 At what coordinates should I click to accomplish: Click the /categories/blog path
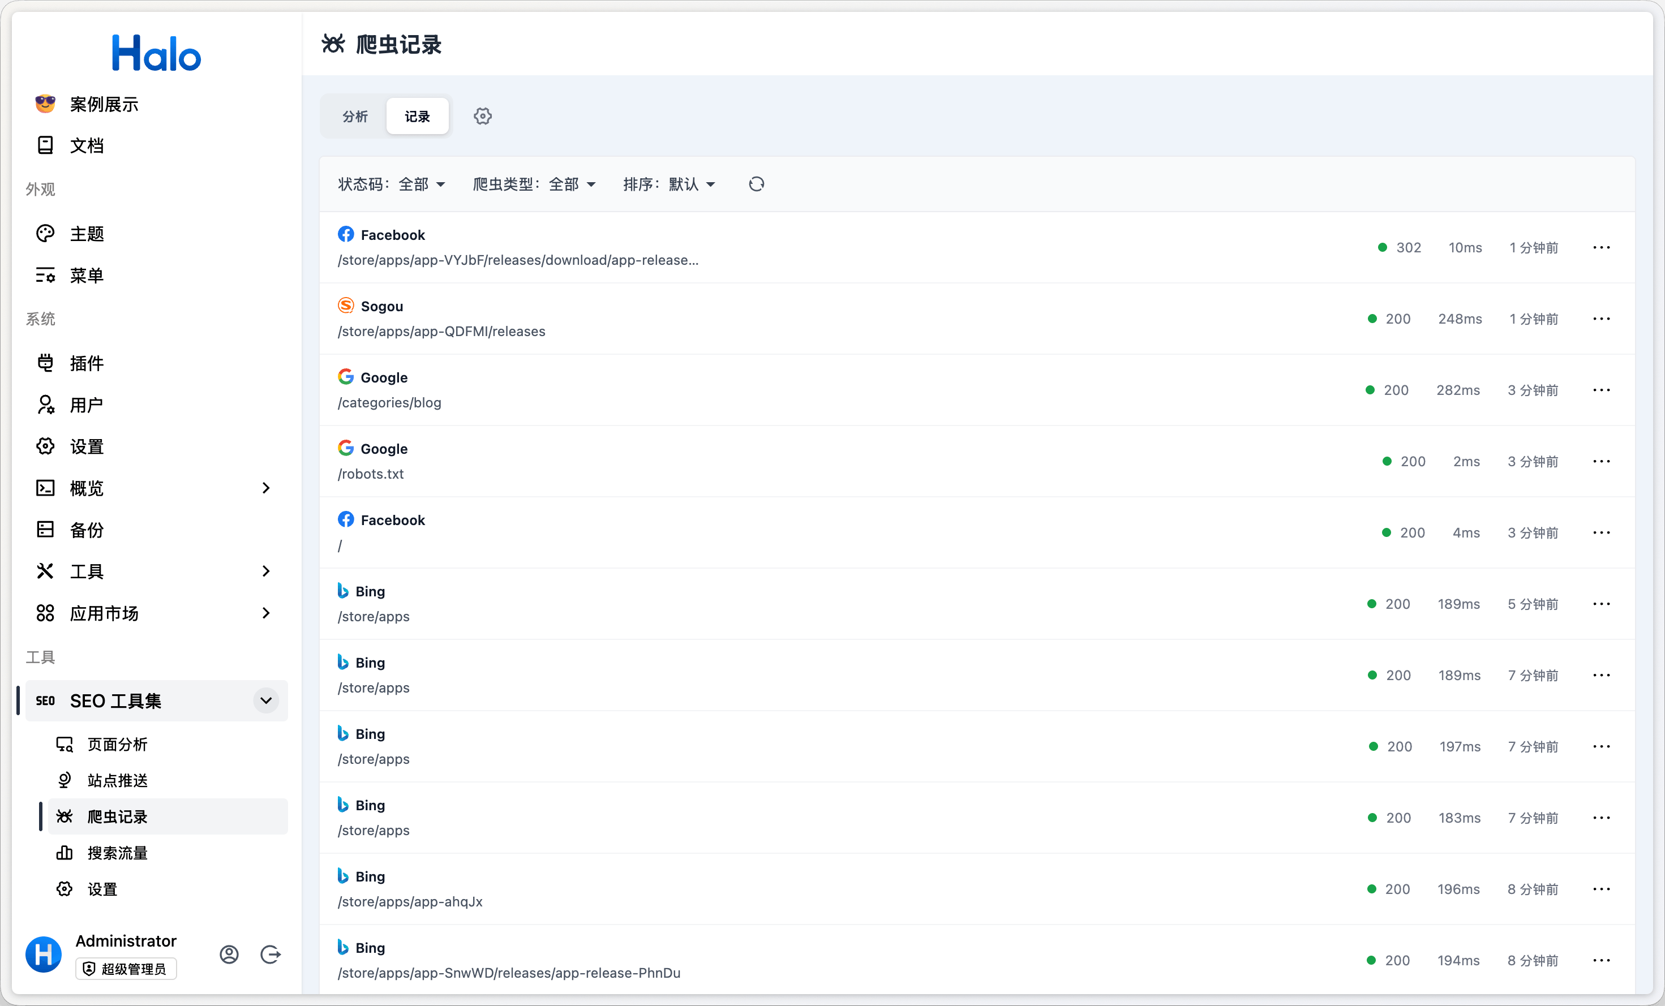[389, 403]
